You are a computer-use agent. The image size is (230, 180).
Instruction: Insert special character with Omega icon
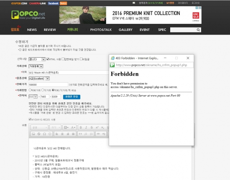tap(44, 134)
